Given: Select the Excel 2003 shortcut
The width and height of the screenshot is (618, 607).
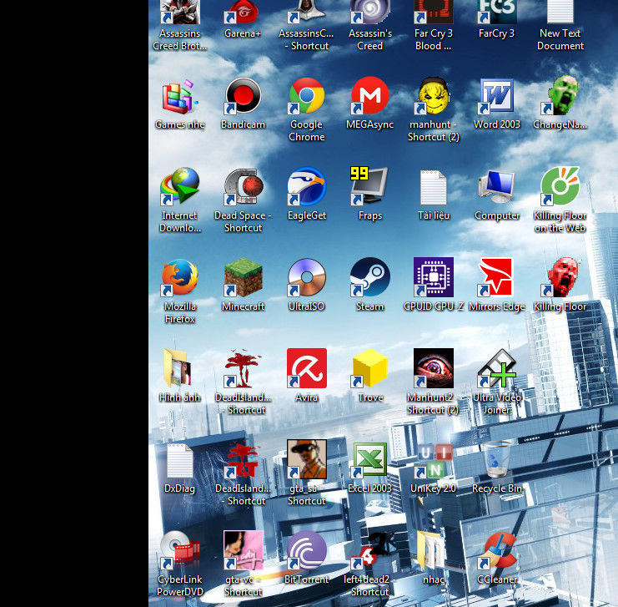Looking at the screenshot, I should [x=369, y=460].
